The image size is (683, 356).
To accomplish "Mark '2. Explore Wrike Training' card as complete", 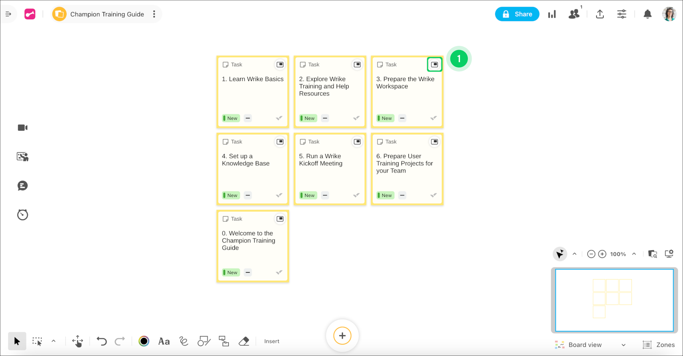I will point(356,118).
